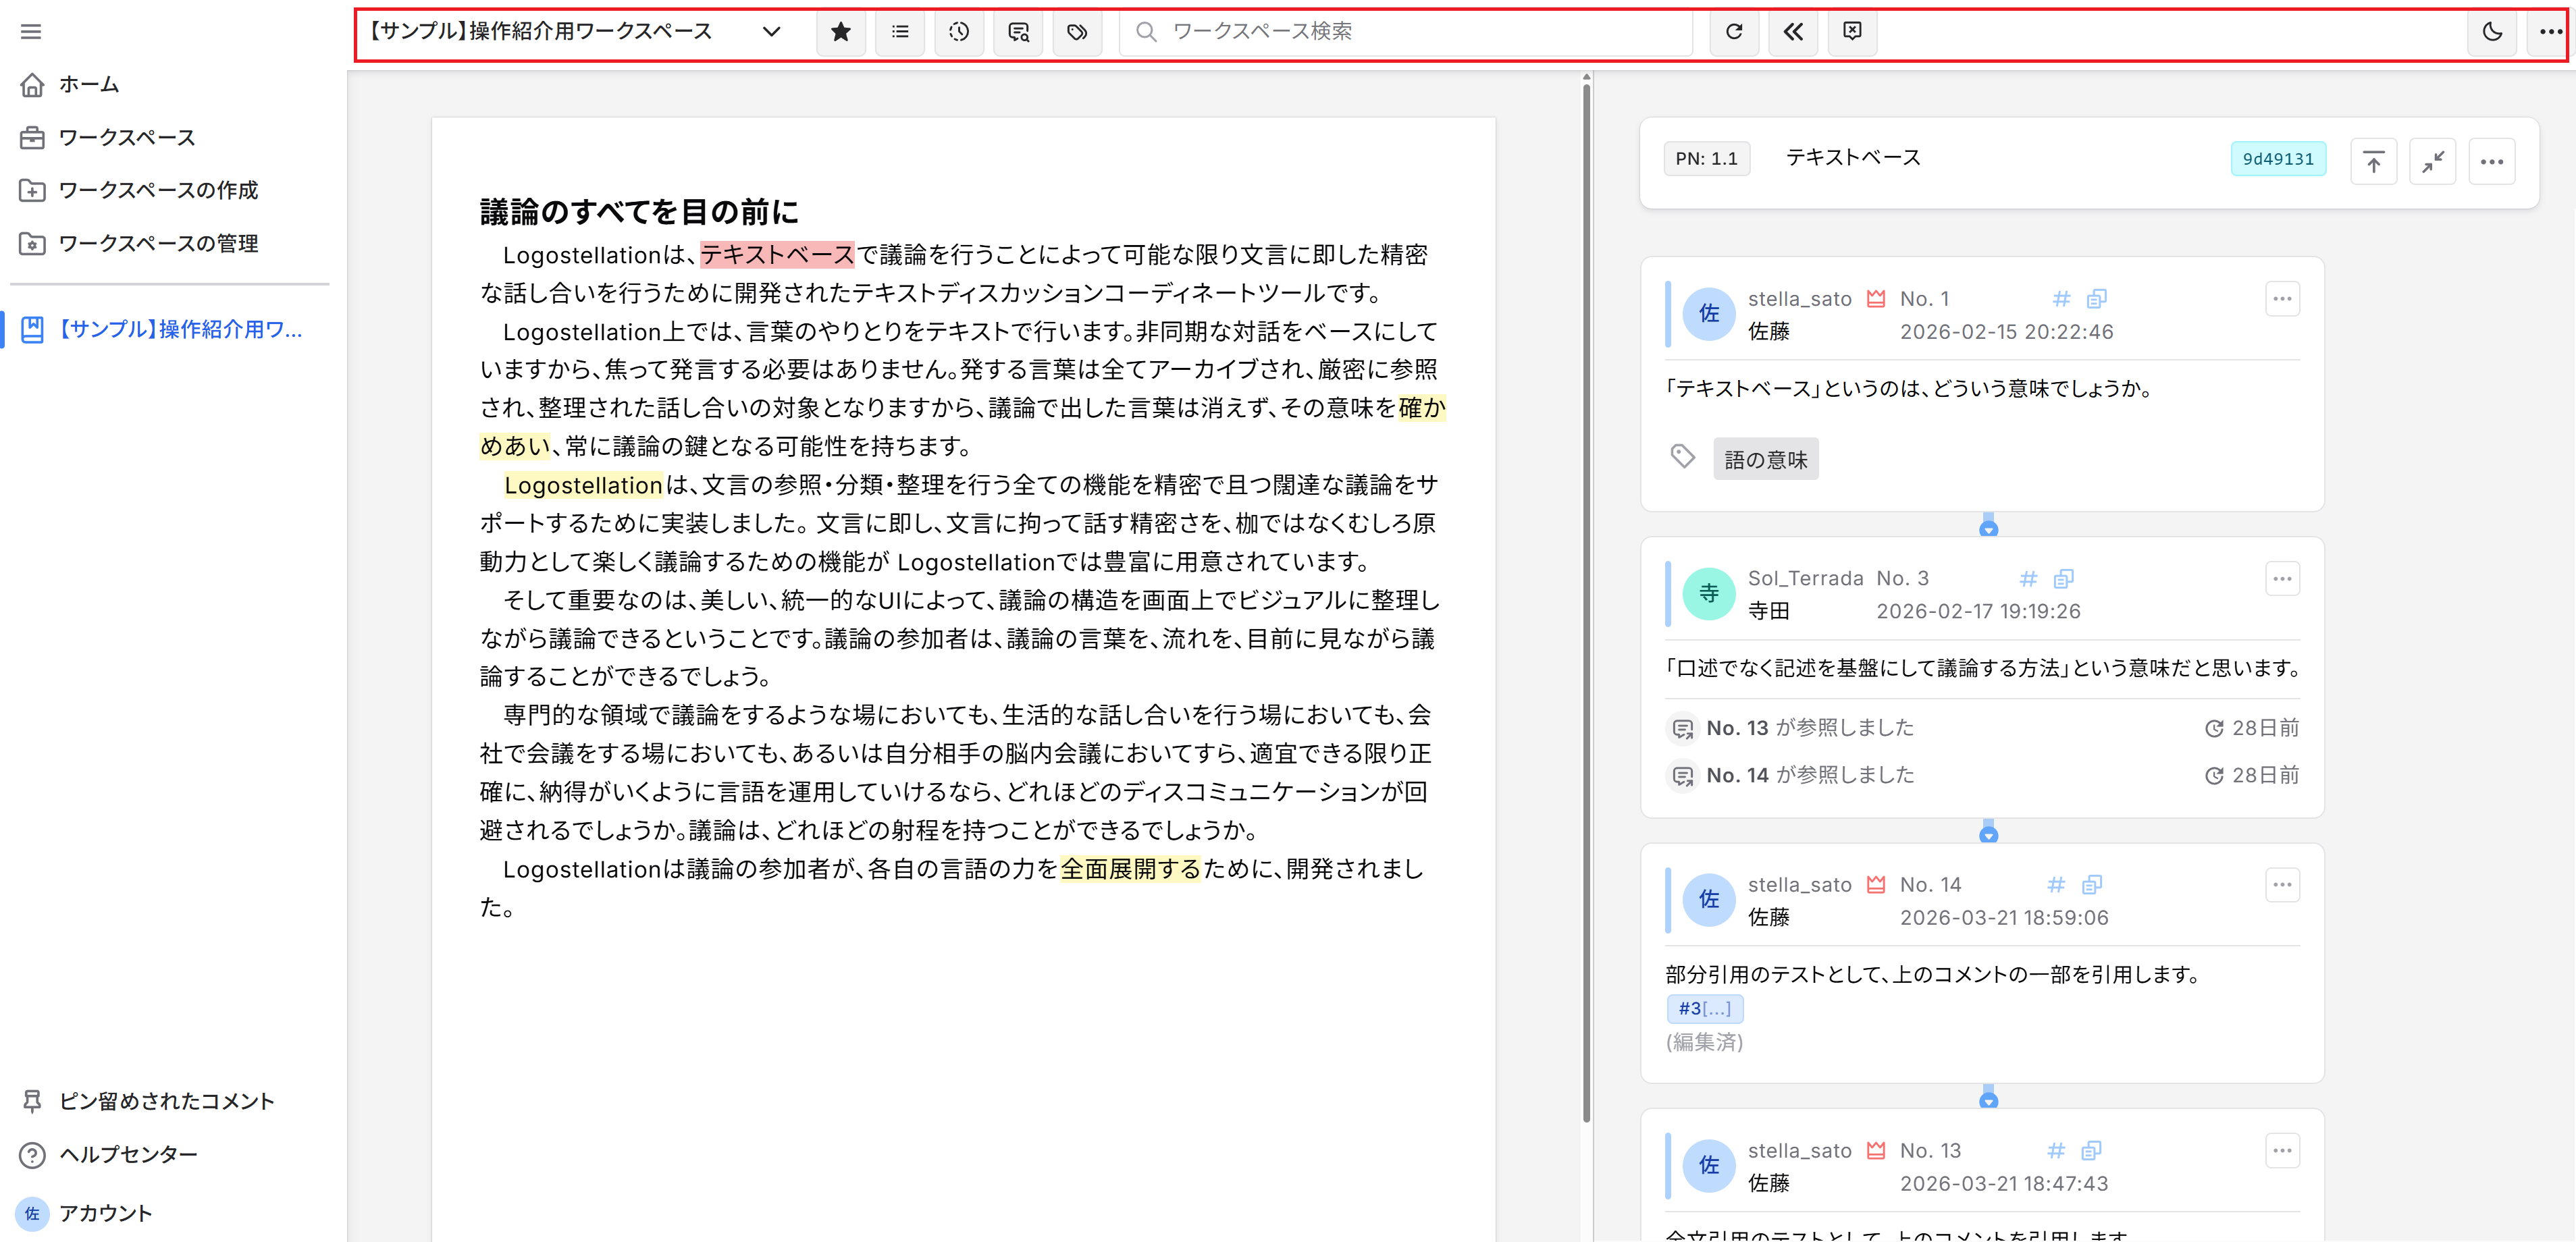This screenshot has width=2576, height=1242.
Task: Open the ヘルプセンター link
Action: coord(110,1154)
